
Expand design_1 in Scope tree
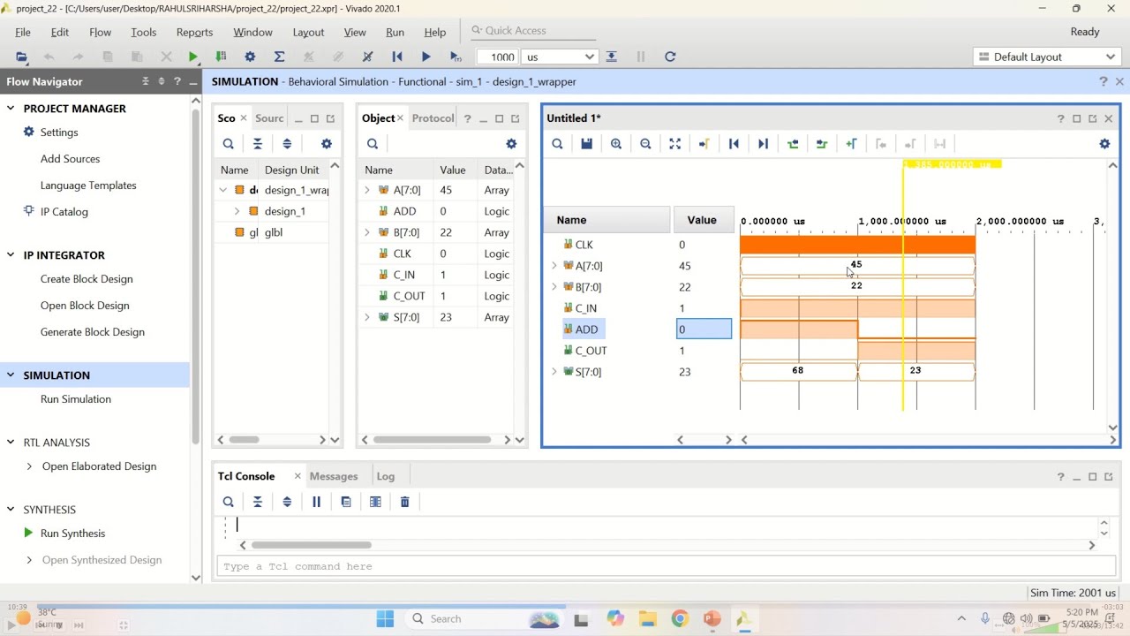point(237,211)
